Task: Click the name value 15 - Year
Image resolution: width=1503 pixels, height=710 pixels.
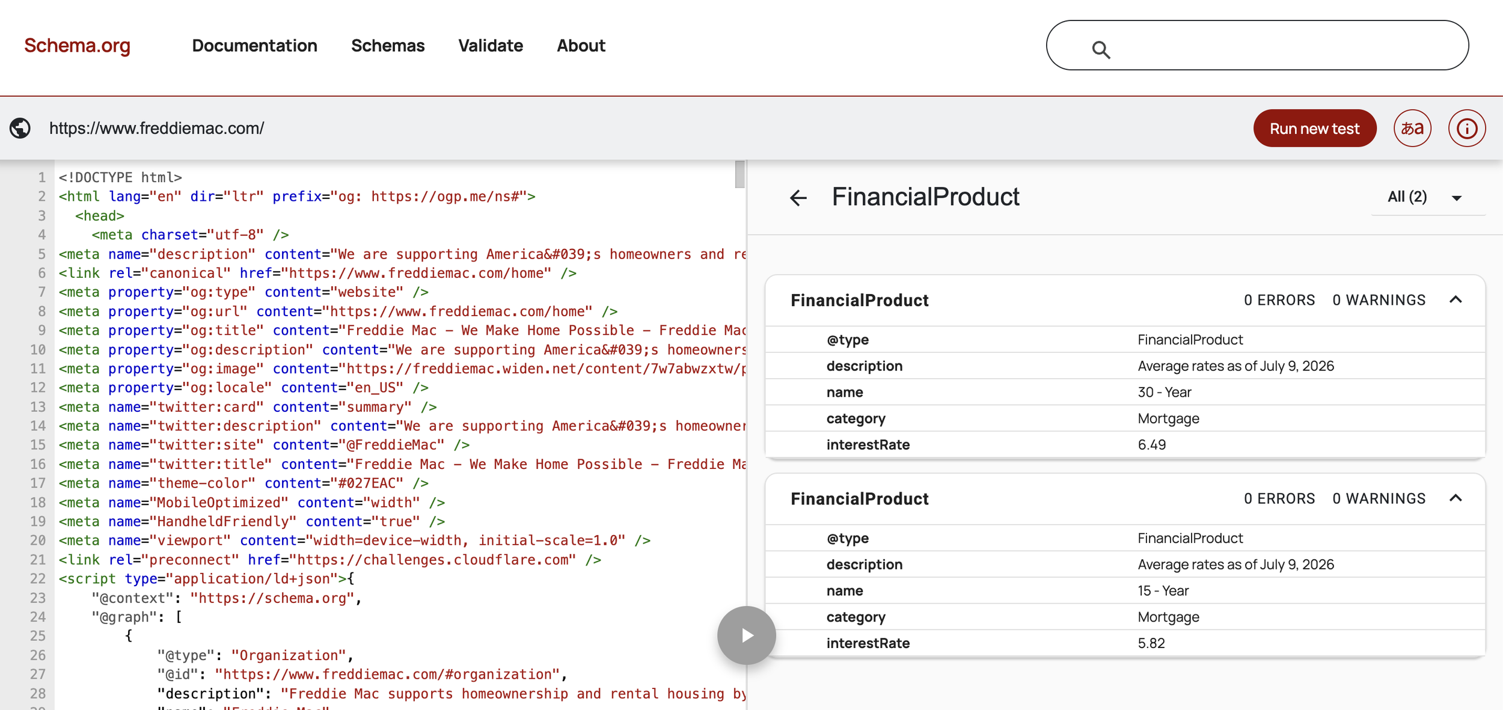Action: [1163, 591]
